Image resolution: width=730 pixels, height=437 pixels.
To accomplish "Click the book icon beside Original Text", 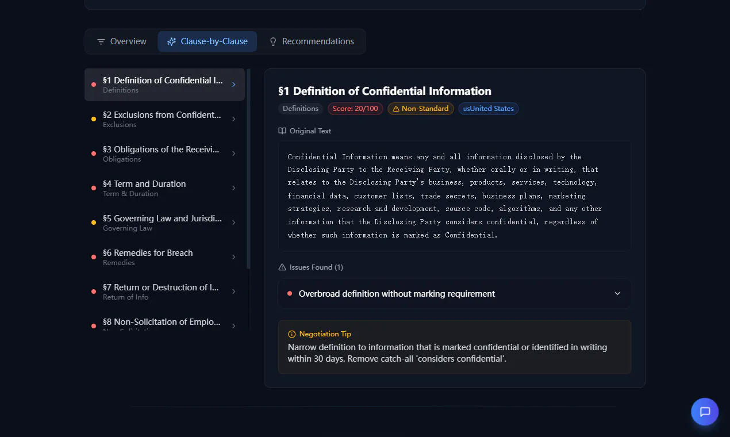I will click(x=282, y=131).
